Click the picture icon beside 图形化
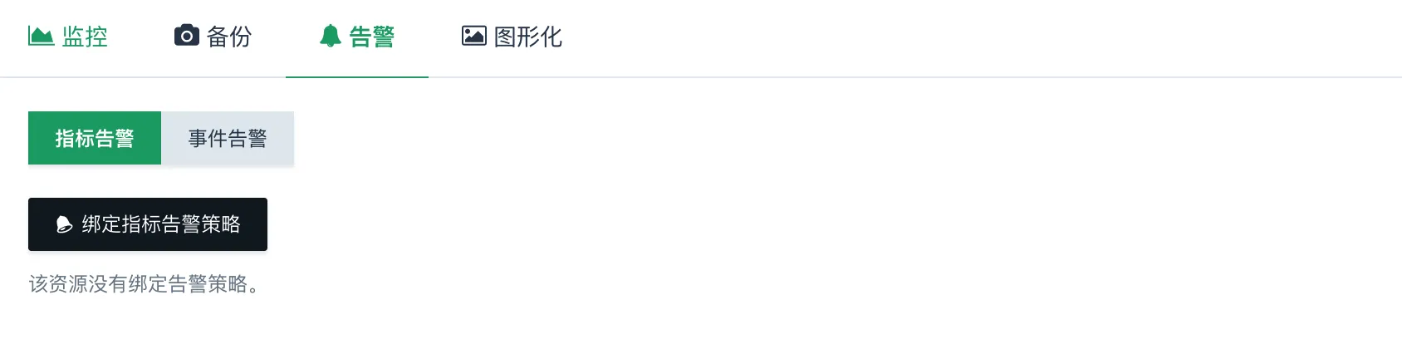This screenshot has height=344, width=1402. [473, 36]
